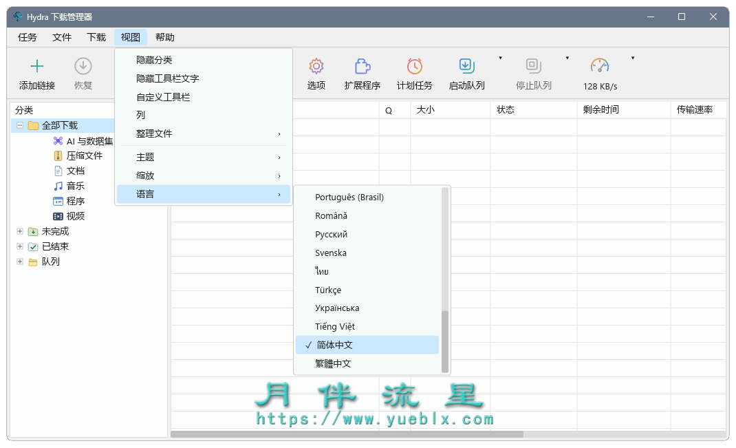Select the AI 与数据集 category icon
Image resolution: width=736 pixels, height=448 pixels.
(58, 141)
